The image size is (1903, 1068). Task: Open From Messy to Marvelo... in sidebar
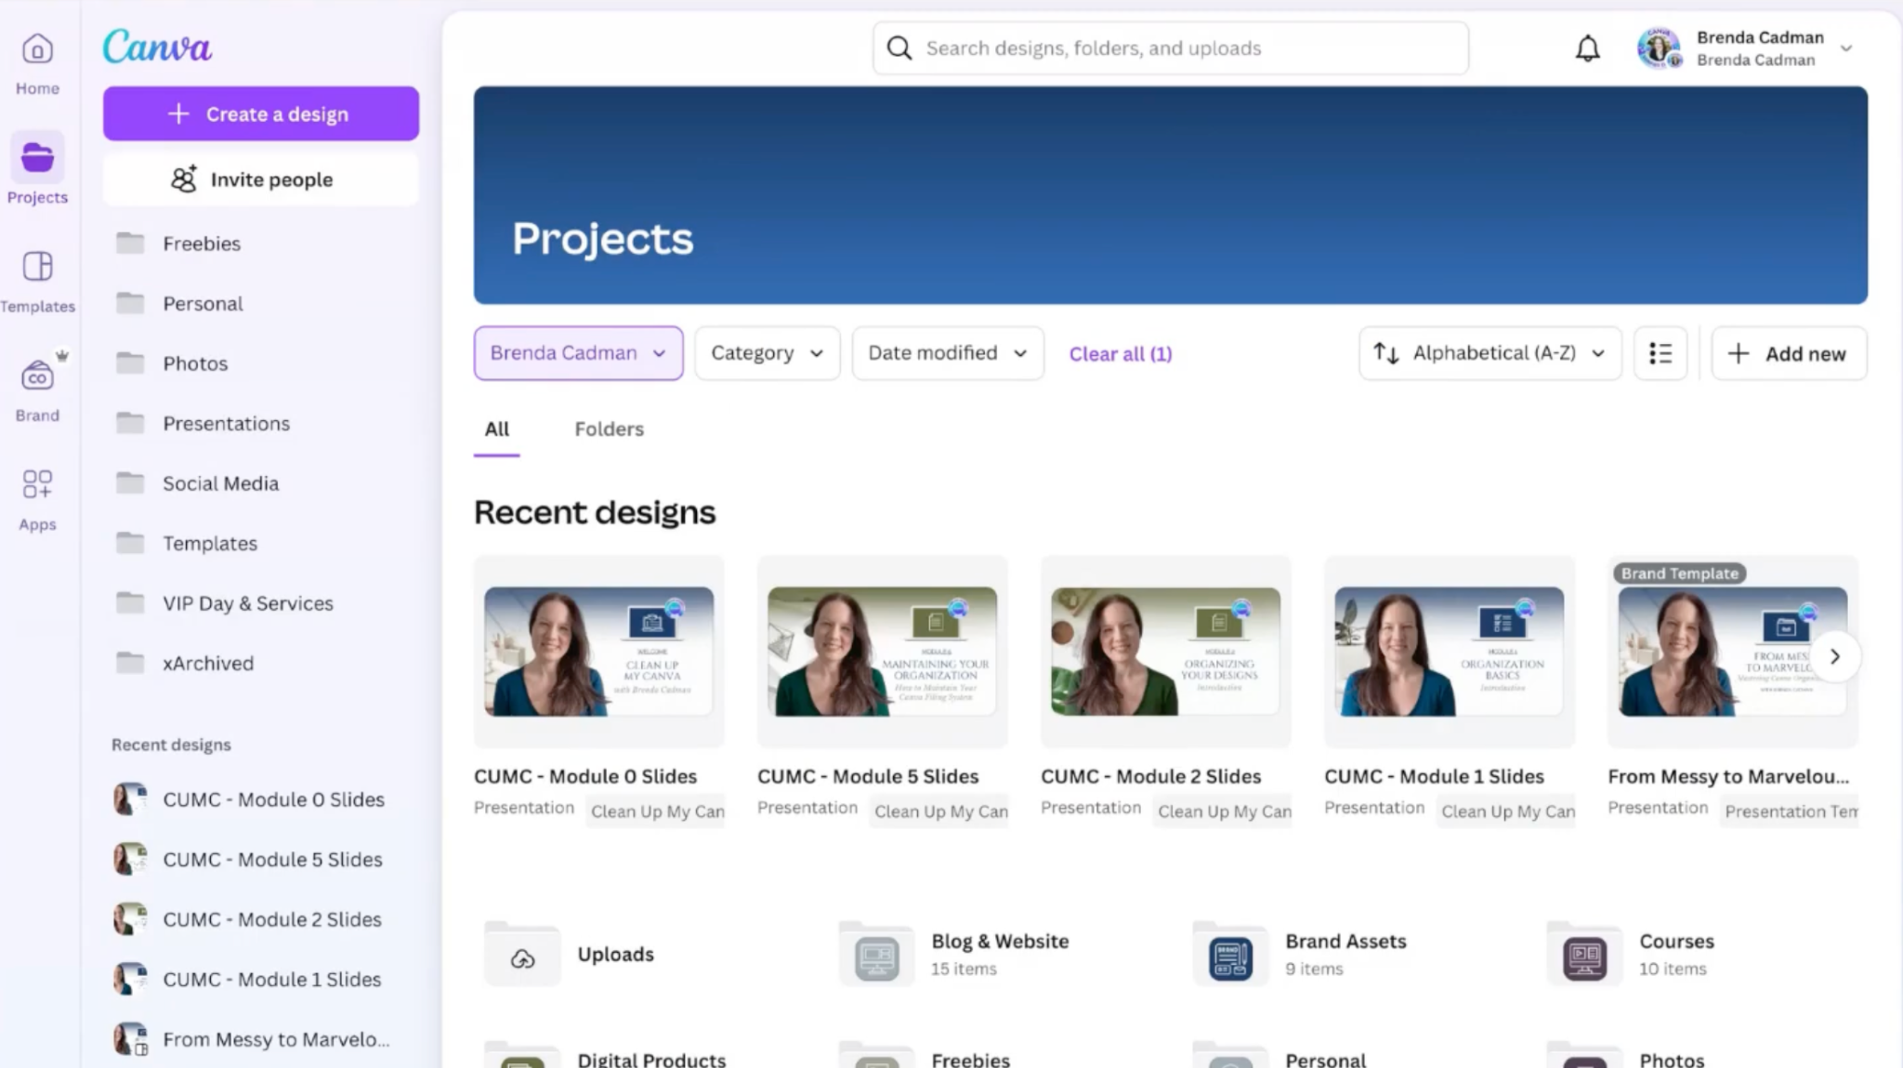click(260, 1039)
